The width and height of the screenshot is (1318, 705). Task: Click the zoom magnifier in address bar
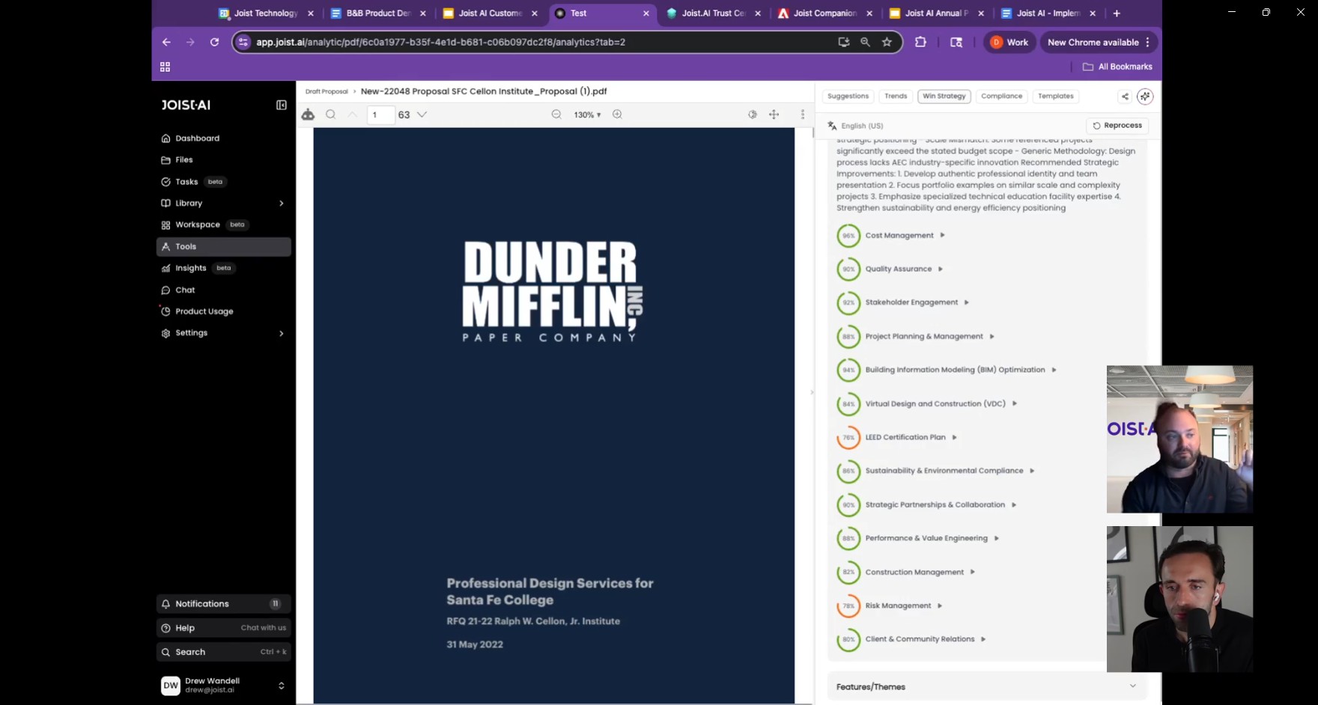(x=866, y=43)
